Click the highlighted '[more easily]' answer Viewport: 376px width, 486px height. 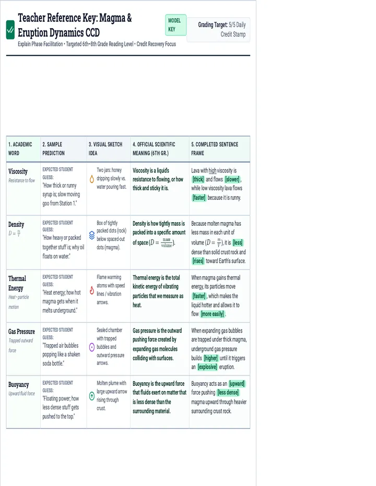(213, 314)
